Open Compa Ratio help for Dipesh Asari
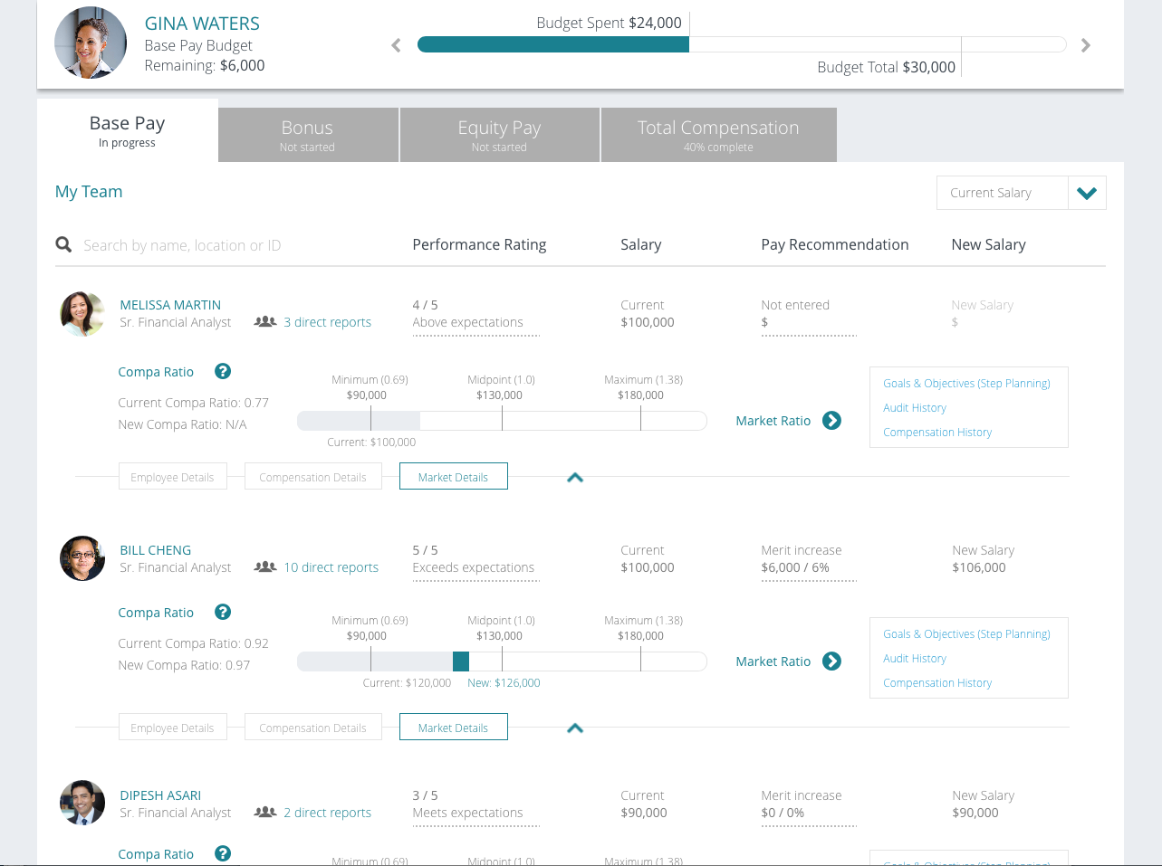1162x866 pixels. pos(223,853)
